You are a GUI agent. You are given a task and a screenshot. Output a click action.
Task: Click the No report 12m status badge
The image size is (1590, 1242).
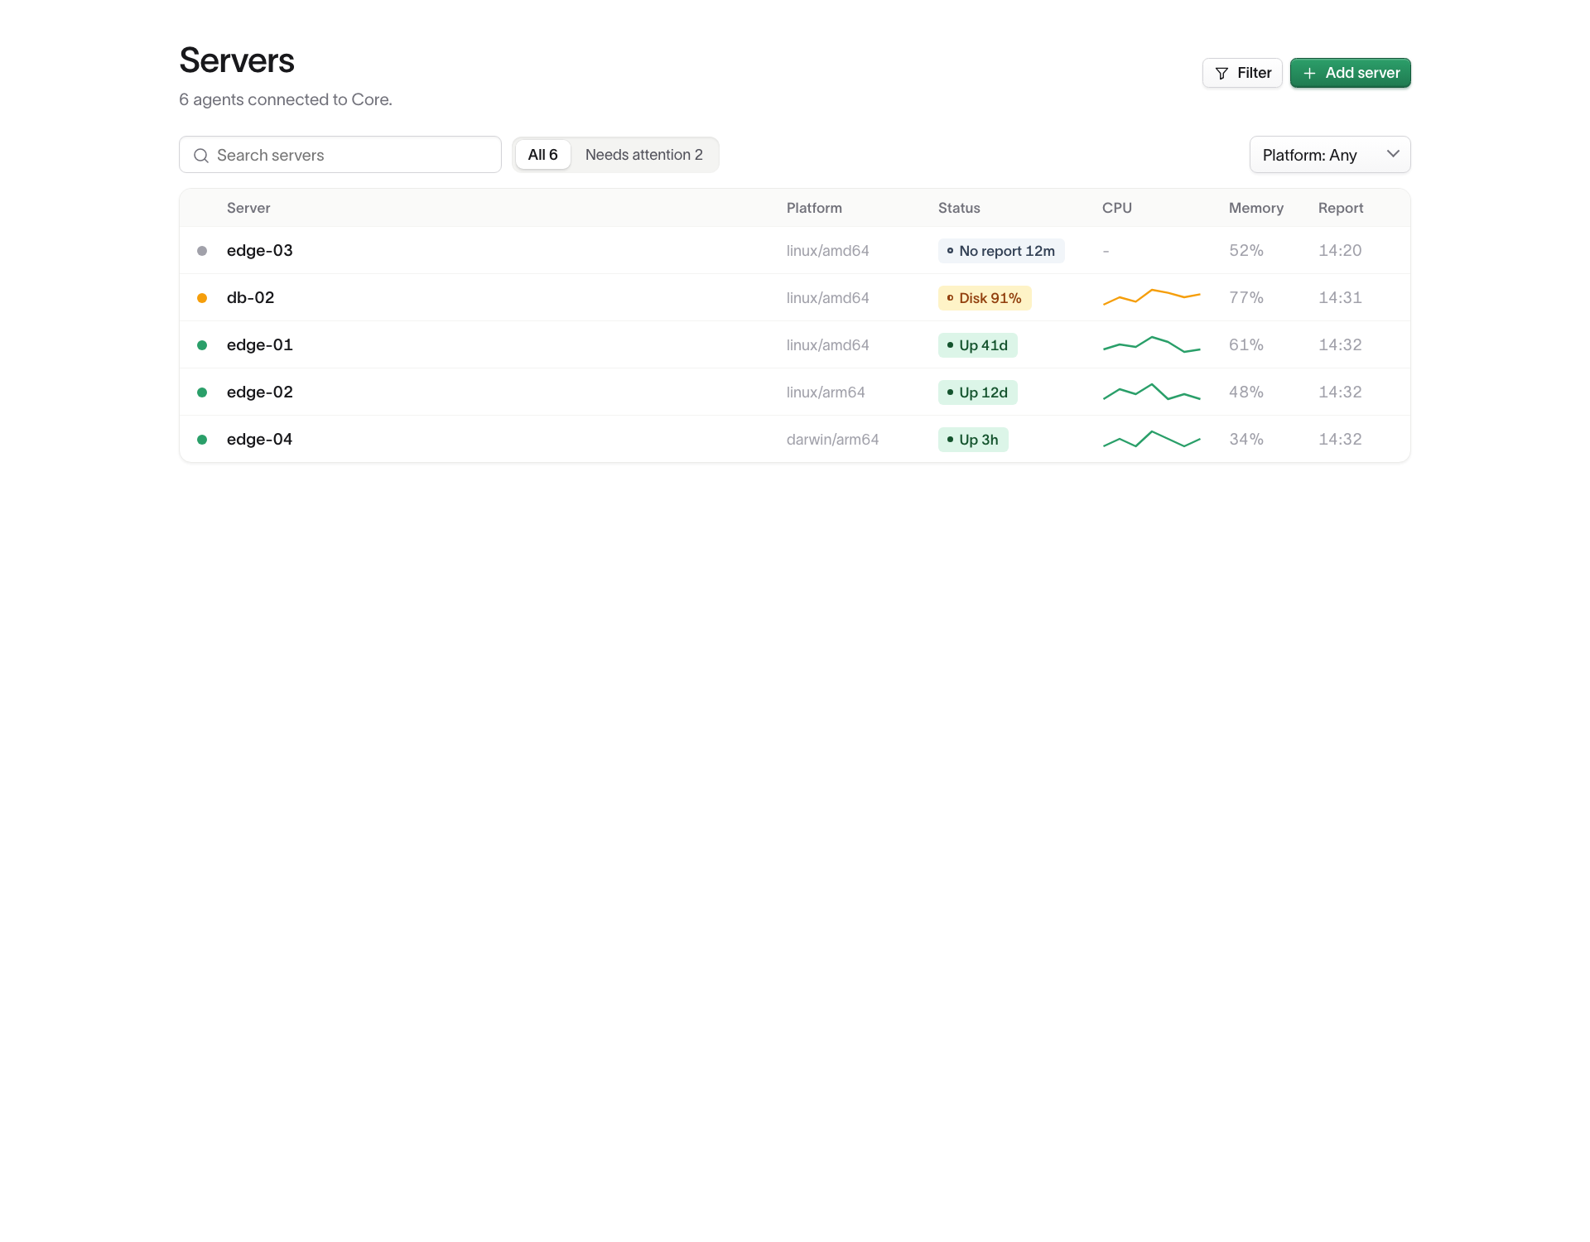(1001, 251)
